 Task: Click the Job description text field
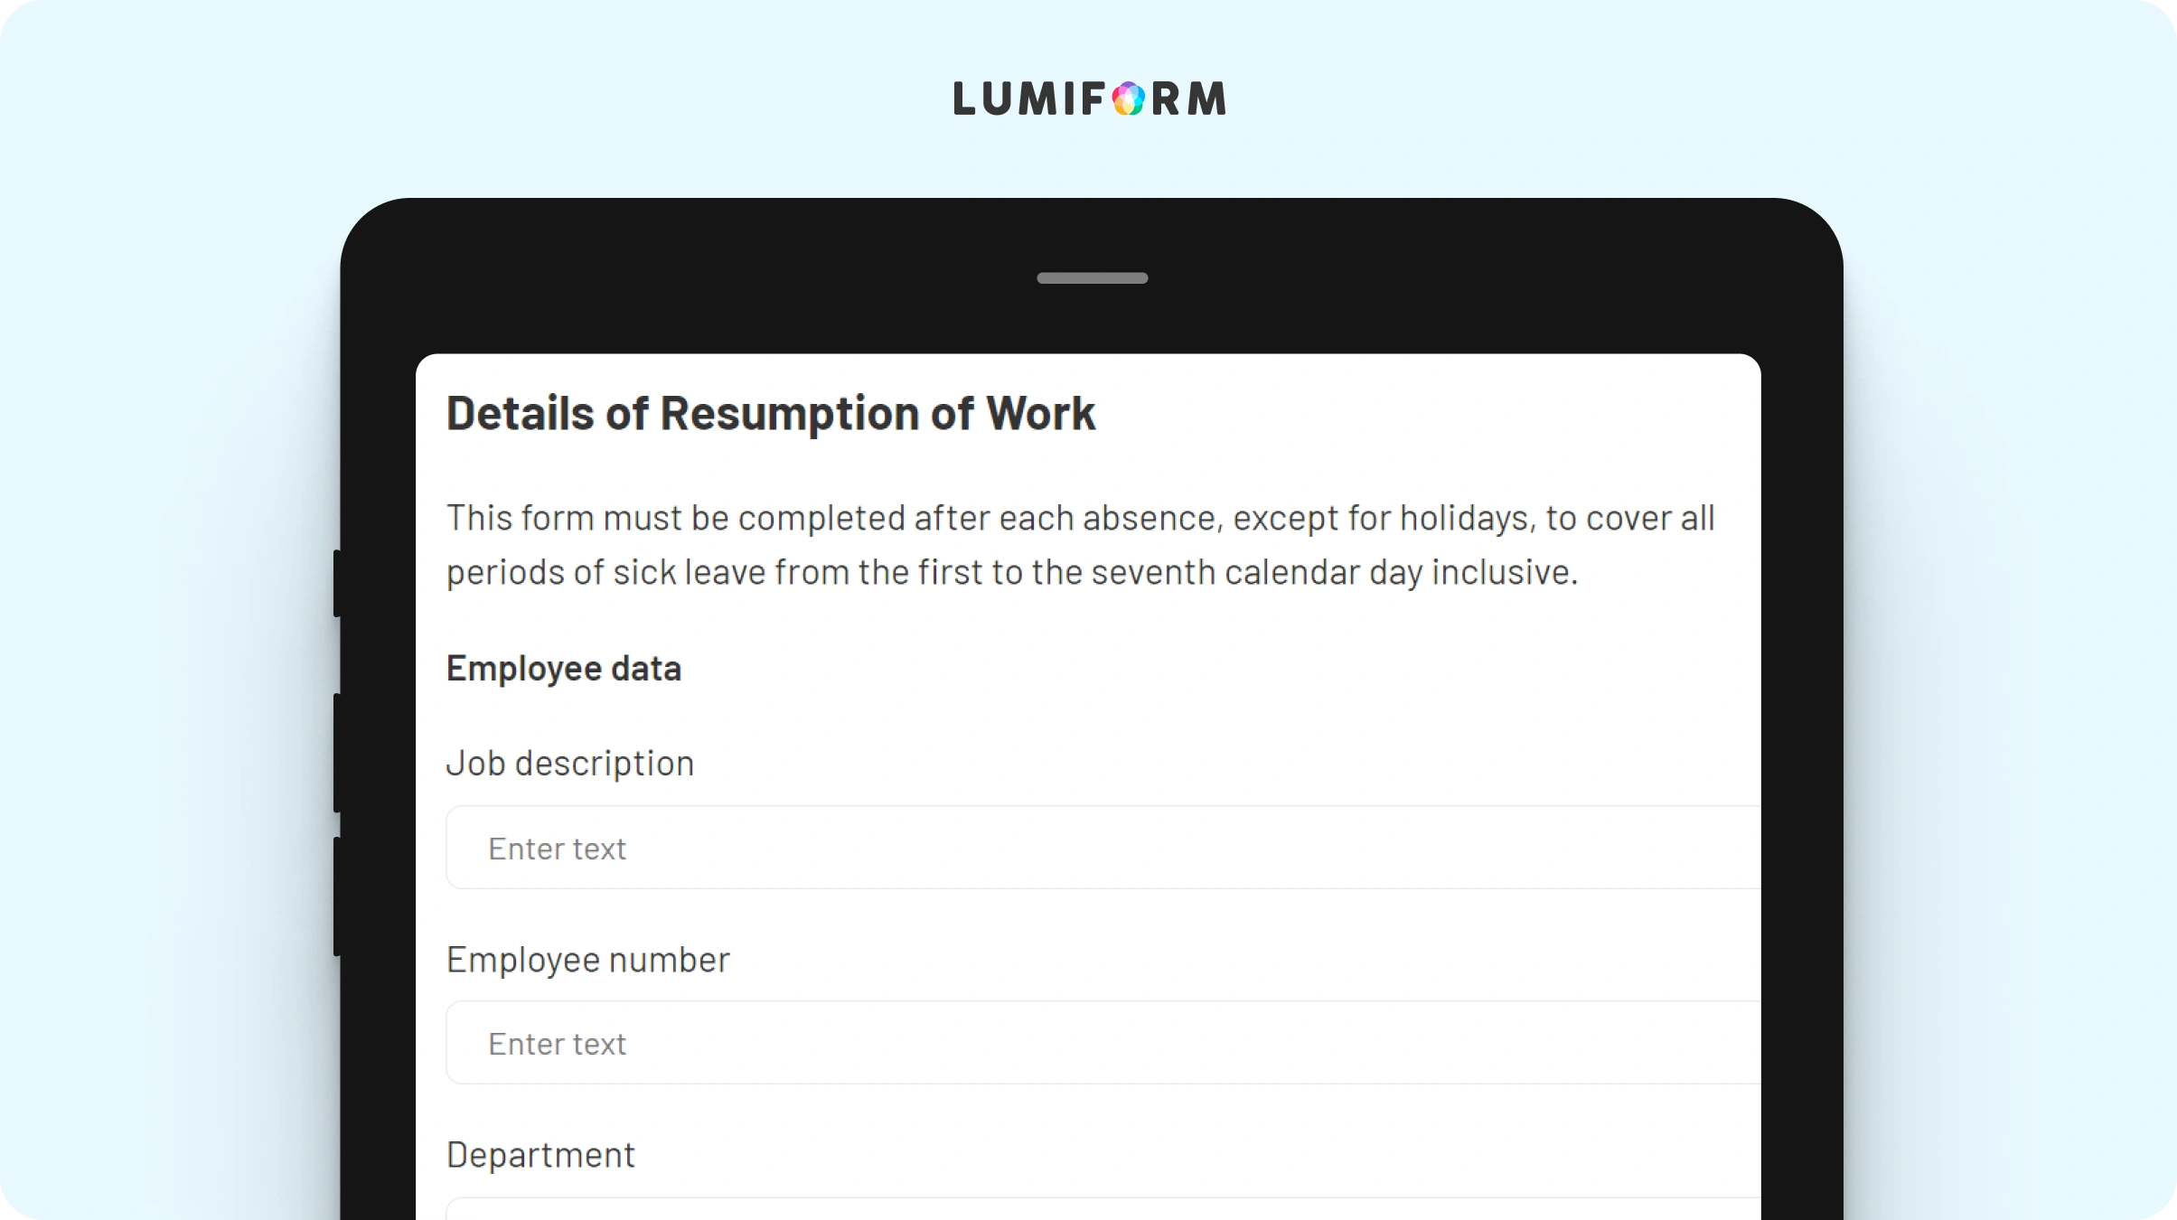click(1103, 848)
